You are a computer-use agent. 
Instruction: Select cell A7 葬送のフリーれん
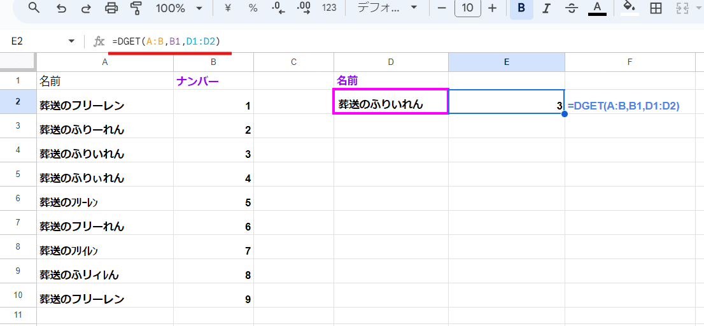point(105,223)
